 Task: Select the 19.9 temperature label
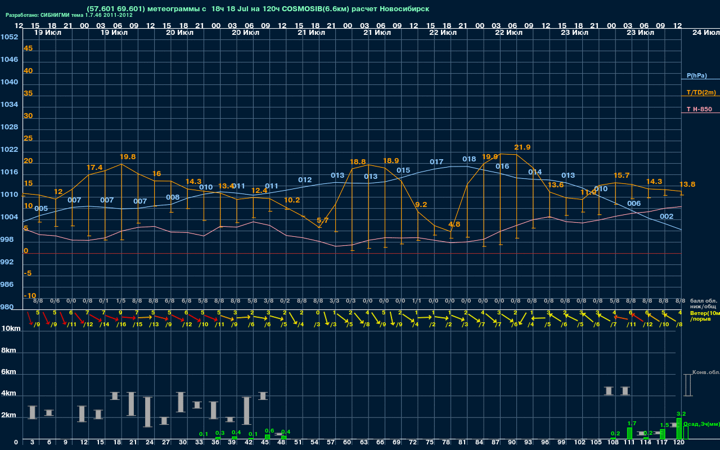(x=490, y=157)
